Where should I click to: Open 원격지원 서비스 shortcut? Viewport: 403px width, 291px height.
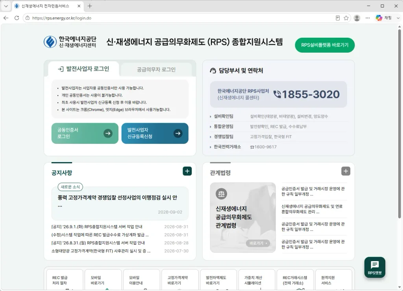pyautogui.click(x=334, y=280)
